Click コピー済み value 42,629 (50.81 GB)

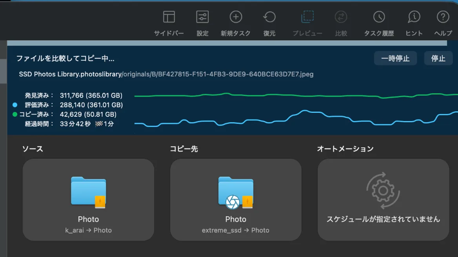[x=88, y=114]
